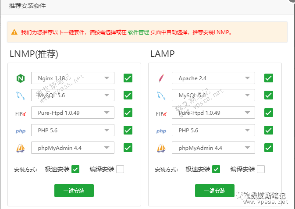Open the Nginx 1.18 version dropdown
Viewport: 295px width, 209px height.
73,78
